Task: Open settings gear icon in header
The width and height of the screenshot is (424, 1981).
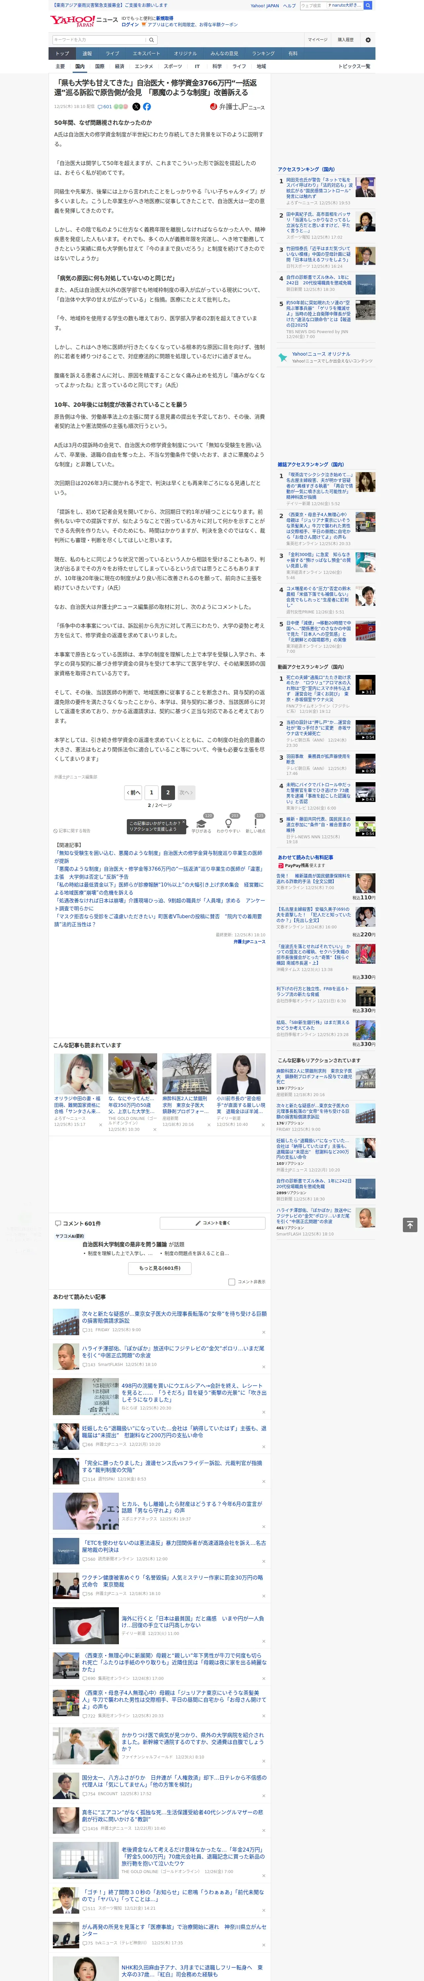Action: [x=368, y=40]
